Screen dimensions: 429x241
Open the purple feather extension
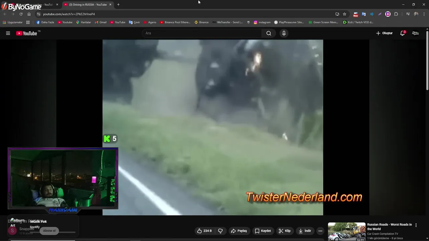click(380, 14)
